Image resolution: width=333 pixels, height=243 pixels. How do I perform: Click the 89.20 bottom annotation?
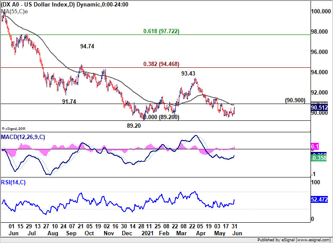134,126
